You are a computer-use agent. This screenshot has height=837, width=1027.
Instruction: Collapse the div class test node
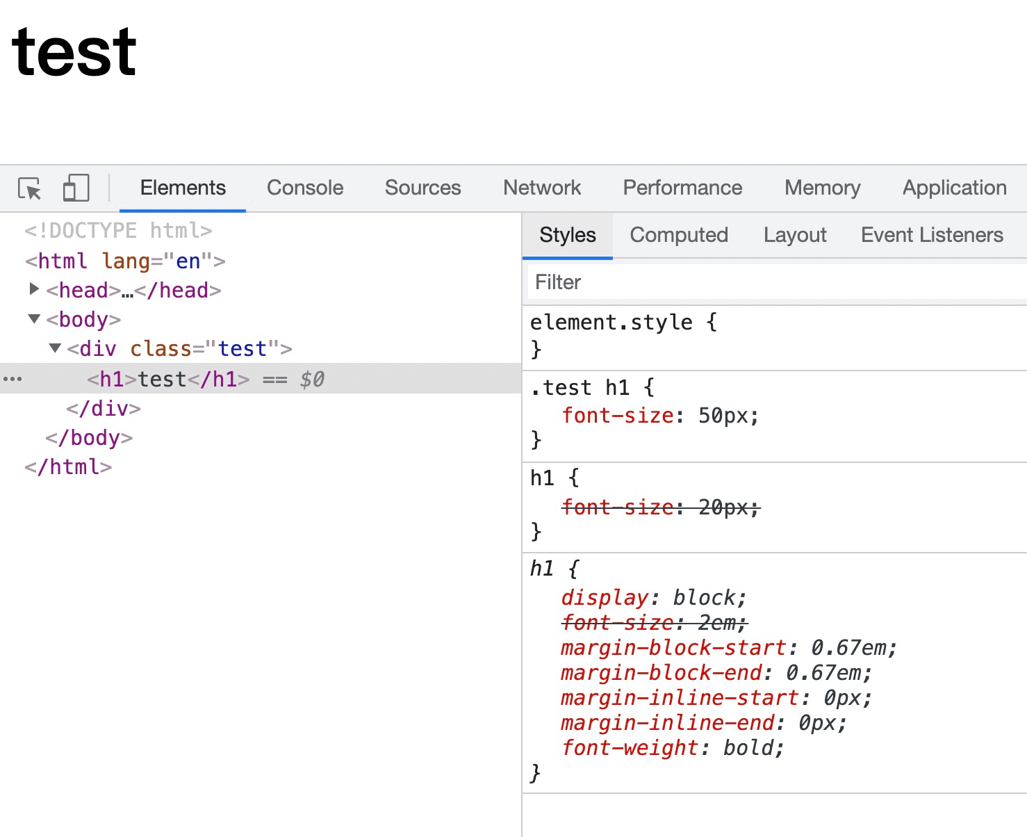point(56,348)
